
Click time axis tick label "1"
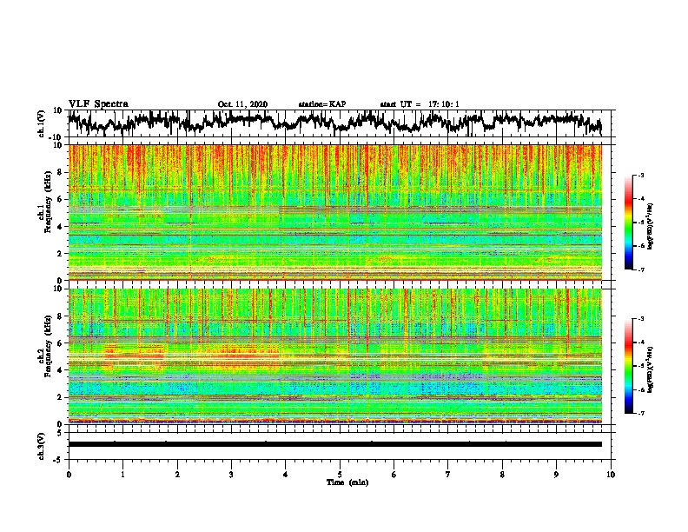[x=122, y=475]
